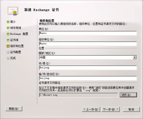
Task: Click the 浏览(R)... browse button
Action: pyautogui.click(x=128, y=95)
